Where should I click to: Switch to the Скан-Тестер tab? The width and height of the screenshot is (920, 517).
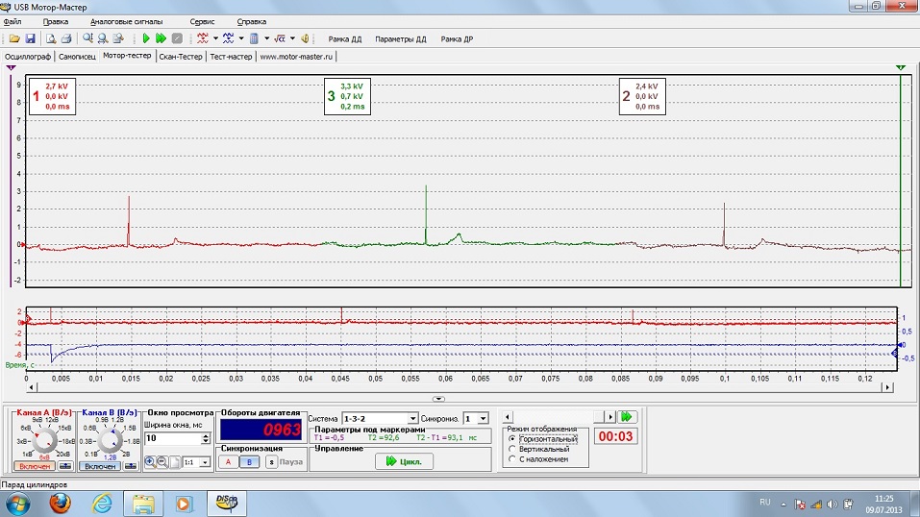click(x=180, y=57)
